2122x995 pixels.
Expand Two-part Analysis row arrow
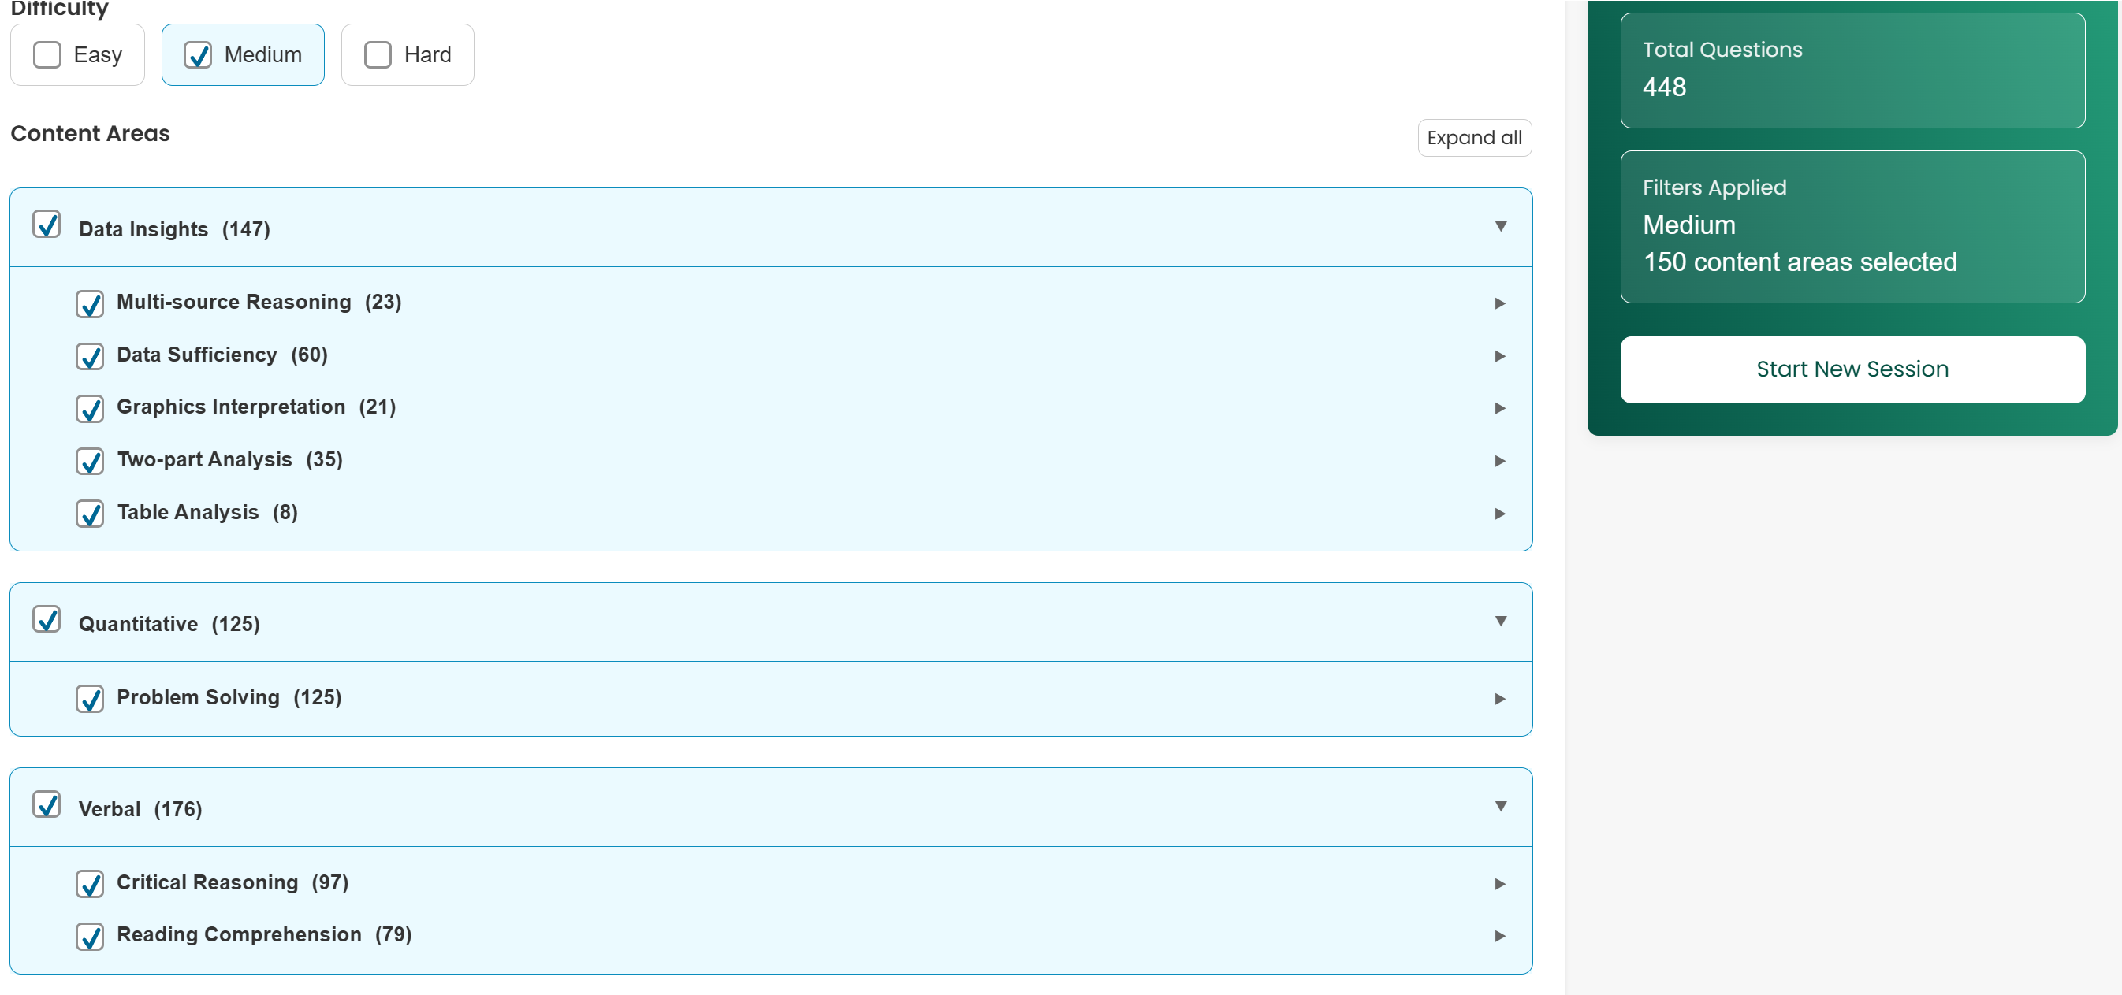(1500, 461)
